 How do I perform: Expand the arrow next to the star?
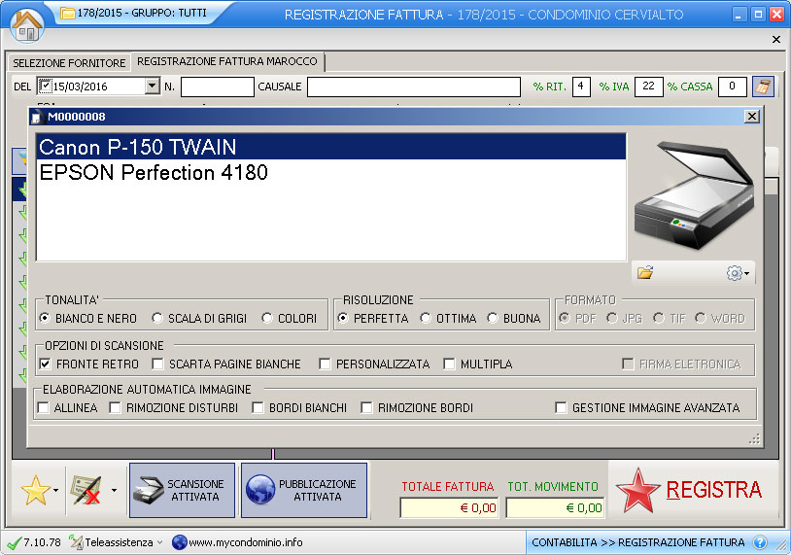point(58,491)
